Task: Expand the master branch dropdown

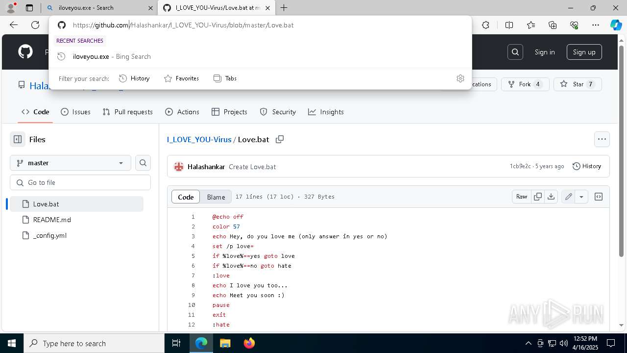Action: coord(71,163)
